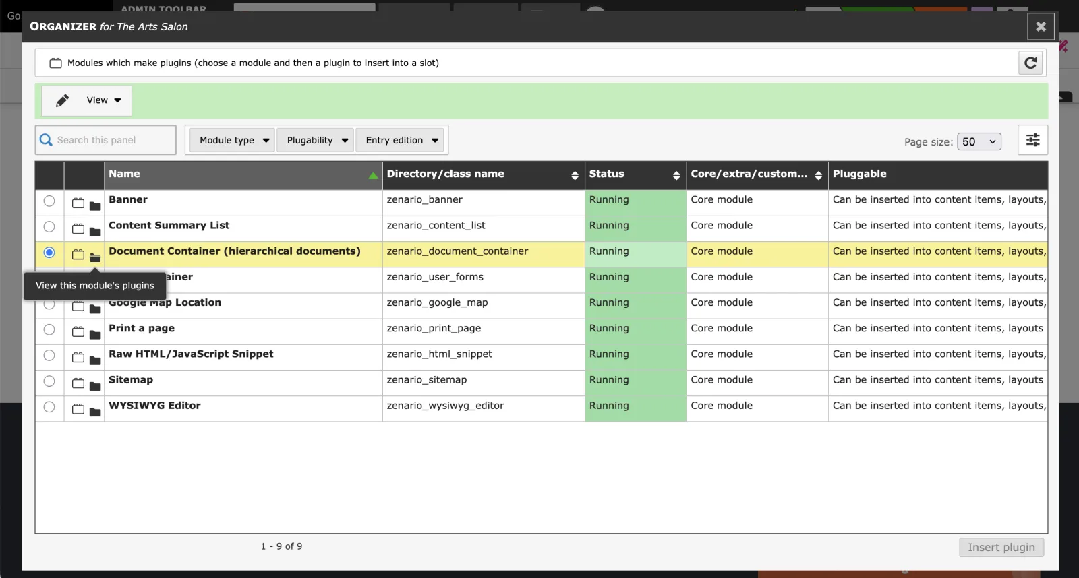This screenshot has height=578, width=1079.
Task: Click the Content Summary List name
Action: [169, 225]
